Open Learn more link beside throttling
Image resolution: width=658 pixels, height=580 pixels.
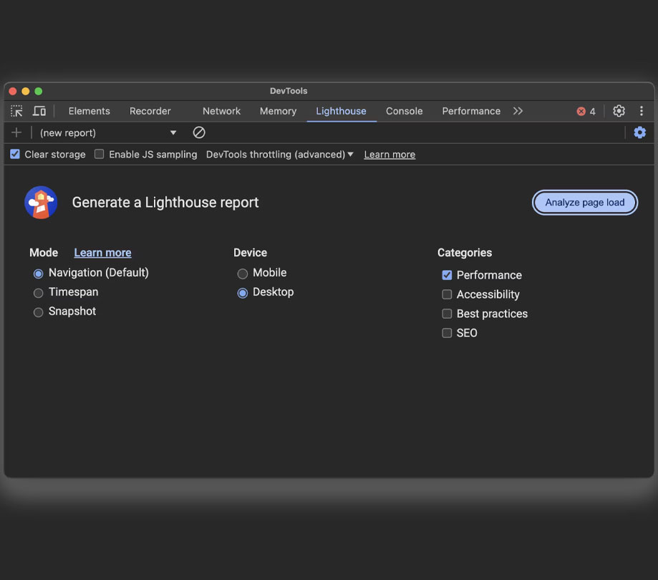[390, 155]
